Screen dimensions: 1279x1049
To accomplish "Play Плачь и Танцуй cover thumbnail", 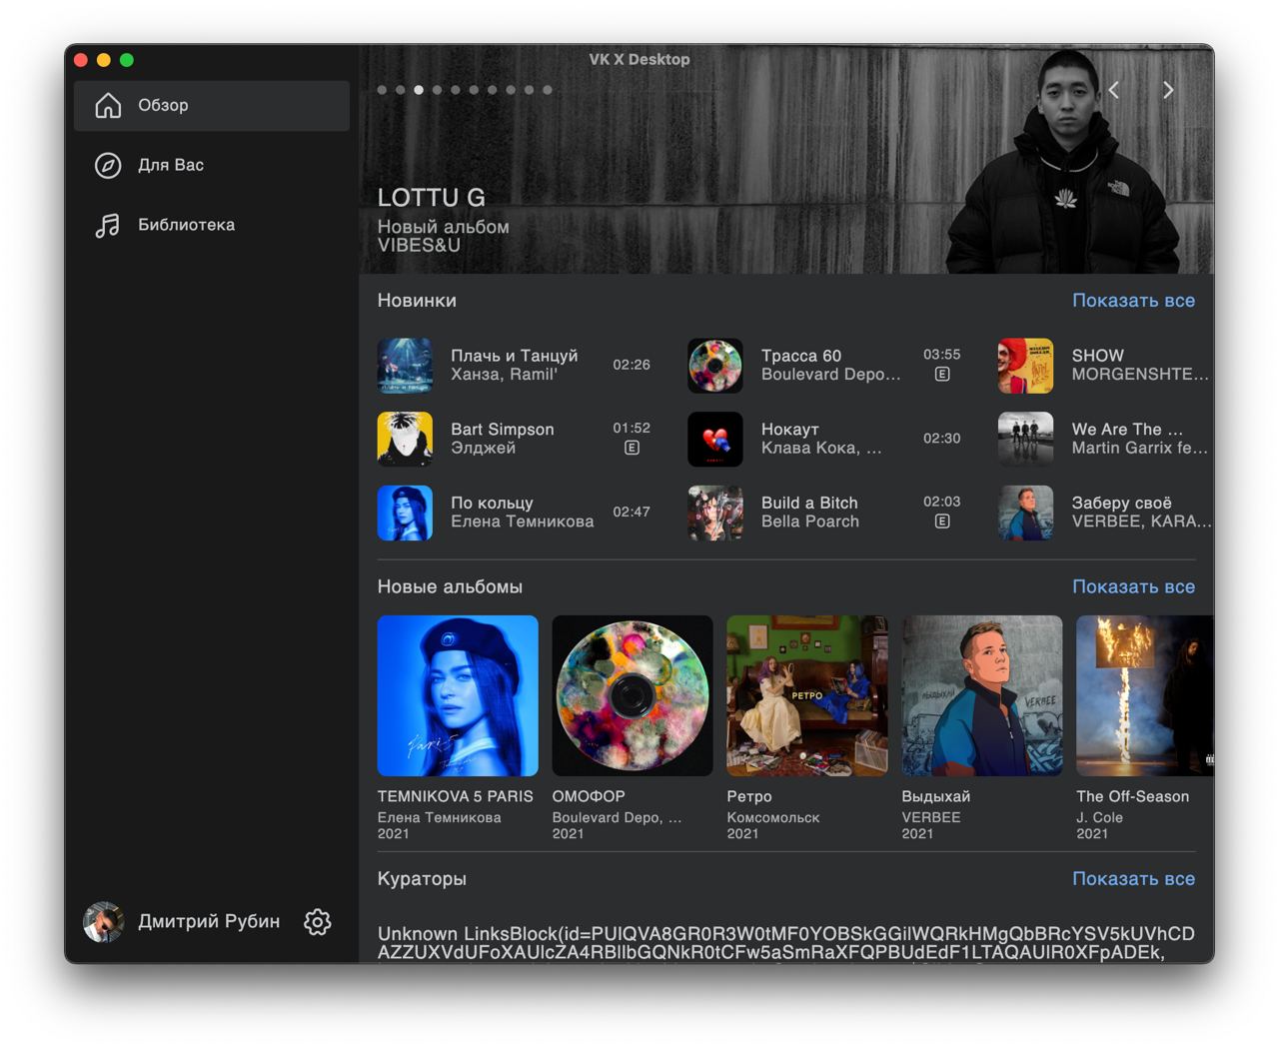I will click(x=405, y=366).
